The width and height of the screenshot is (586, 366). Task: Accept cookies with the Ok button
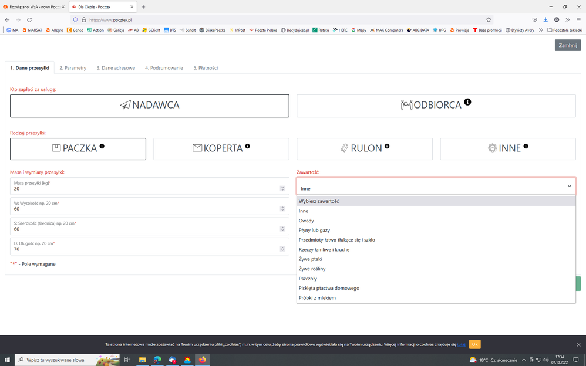pyautogui.click(x=474, y=344)
